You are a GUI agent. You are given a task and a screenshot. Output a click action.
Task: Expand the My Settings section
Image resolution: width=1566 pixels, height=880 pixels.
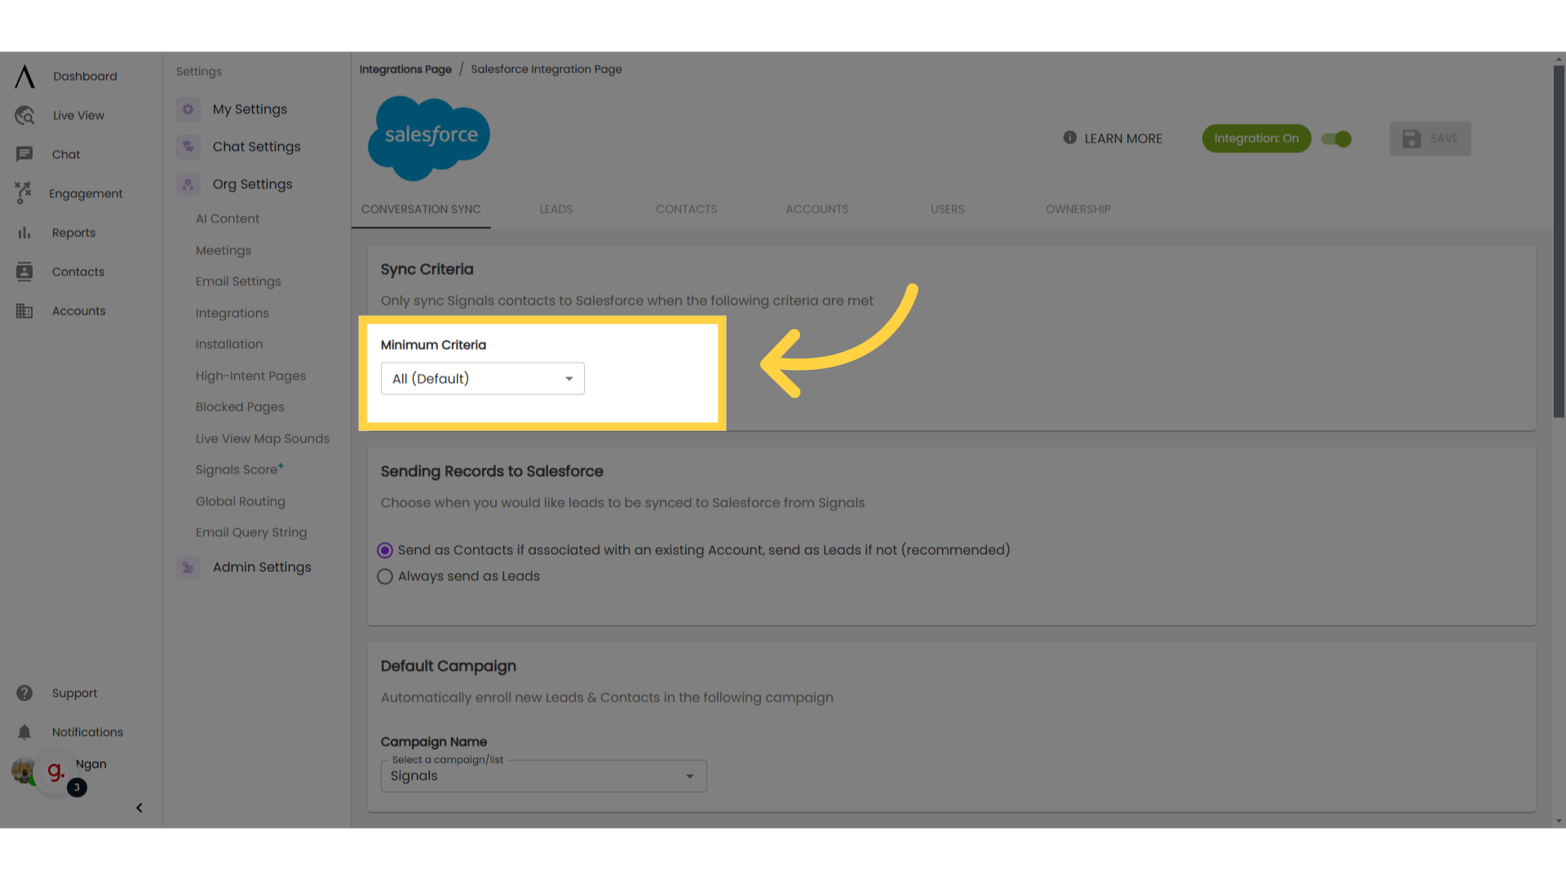click(x=250, y=109)
